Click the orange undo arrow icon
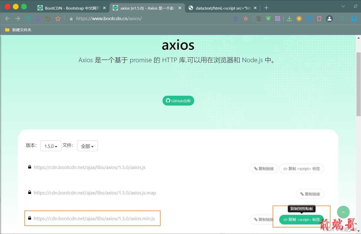 48,19
